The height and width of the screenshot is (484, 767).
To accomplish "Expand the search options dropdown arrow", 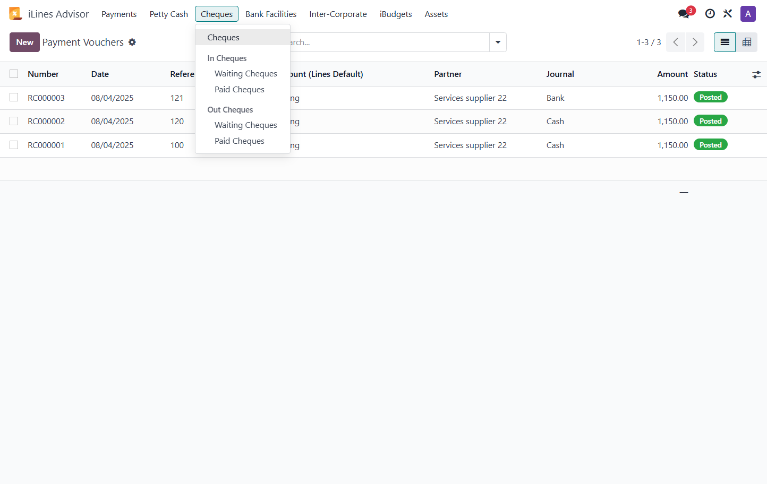I will pyautogui.click(x=498, y=42).
